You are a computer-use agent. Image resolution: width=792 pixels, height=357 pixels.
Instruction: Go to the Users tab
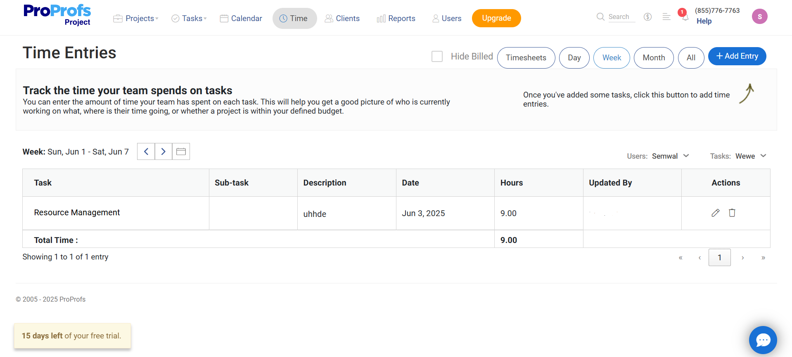point(447,19)
